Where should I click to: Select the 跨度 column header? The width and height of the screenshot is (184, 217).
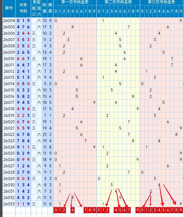(50, 8)
